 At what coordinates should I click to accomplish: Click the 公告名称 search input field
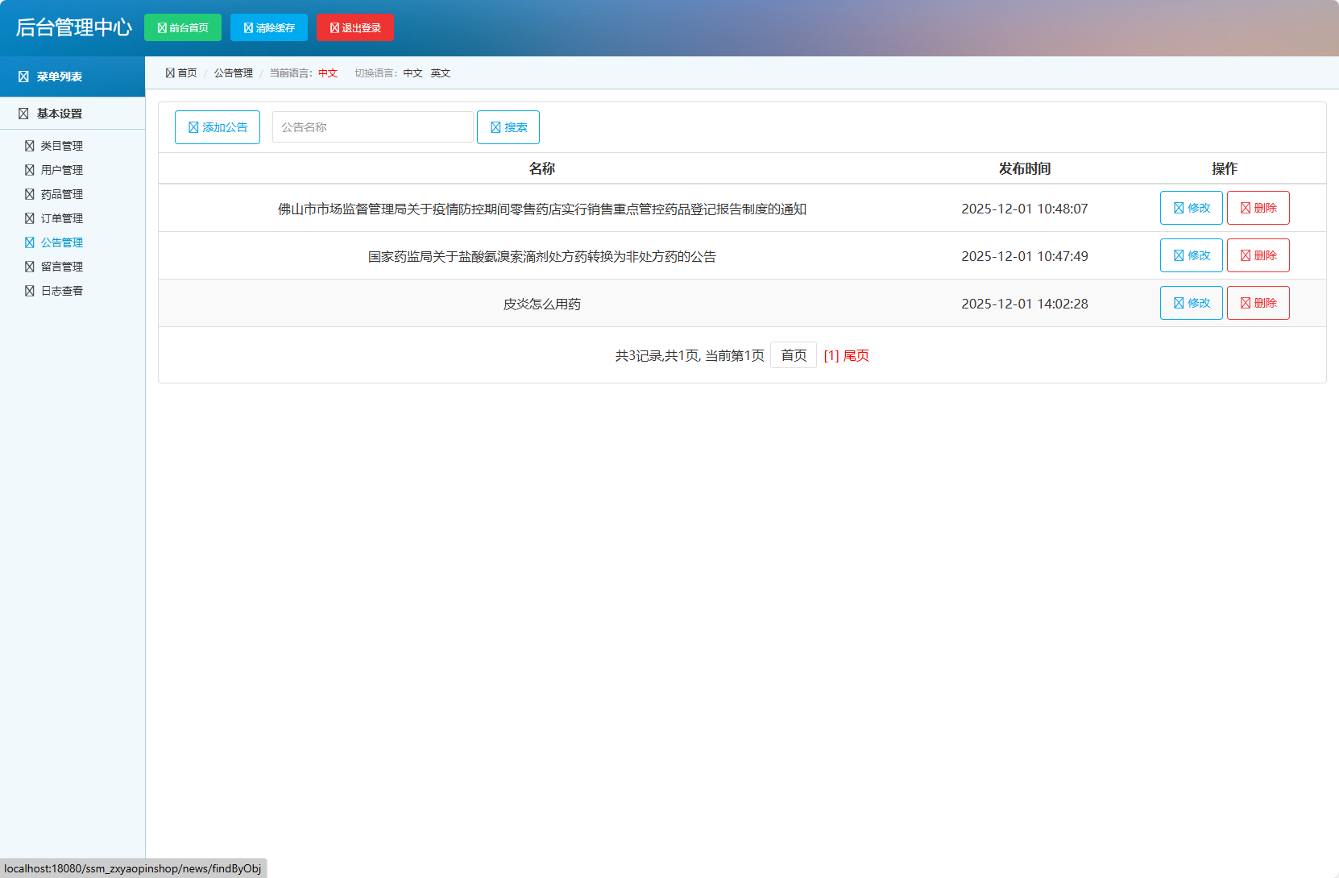coord(372,126)
